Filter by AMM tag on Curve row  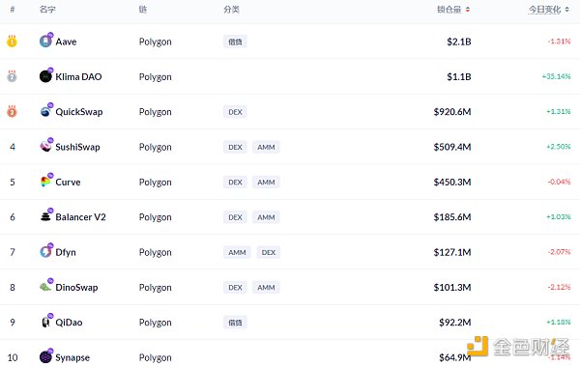[x=266, y=183]
